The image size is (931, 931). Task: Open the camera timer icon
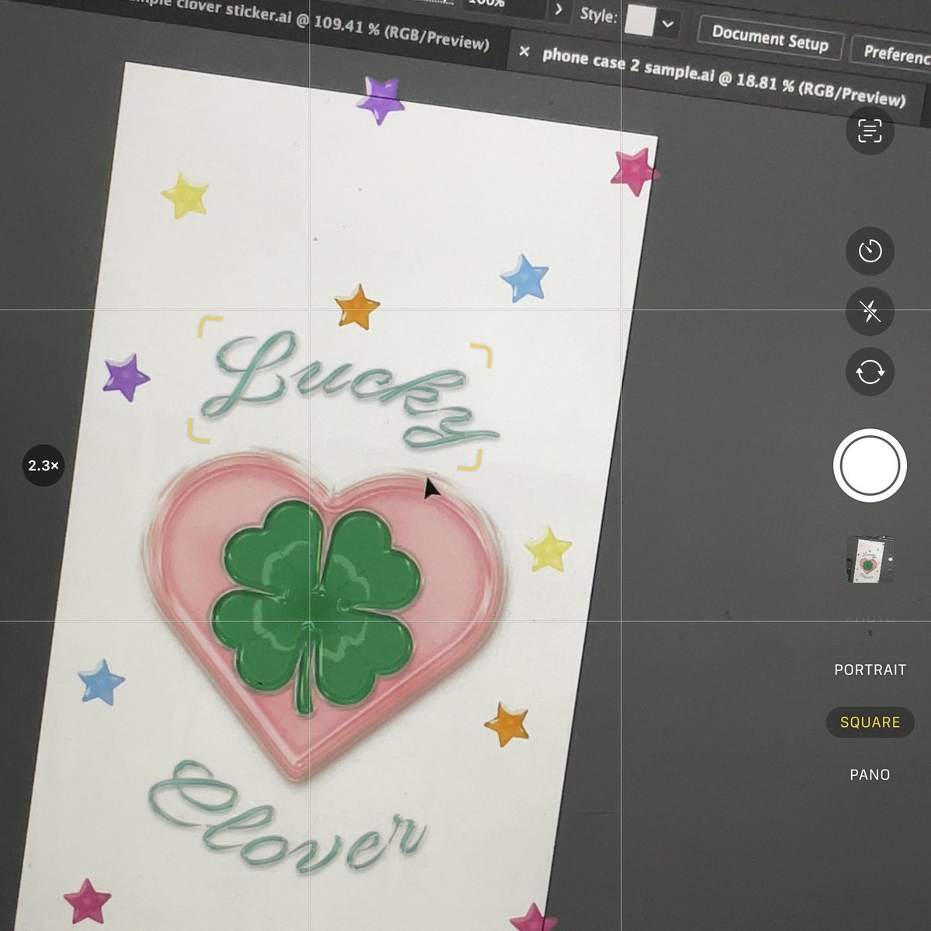point(870,251)
